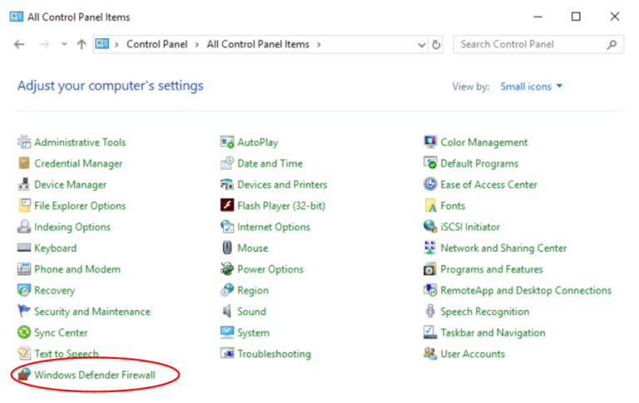Click the Phone and Modem icon
The image size is (639, 403).
[x=24, y=269]
